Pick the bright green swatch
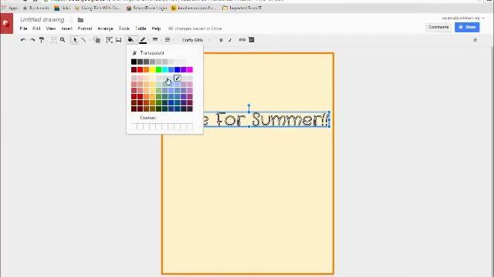This screenshot has width=494, height=277. (159, 70)
